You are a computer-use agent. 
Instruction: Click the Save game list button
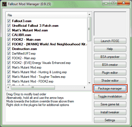[x=110, y=104]
